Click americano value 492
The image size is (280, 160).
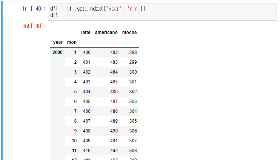click(114, 151)
